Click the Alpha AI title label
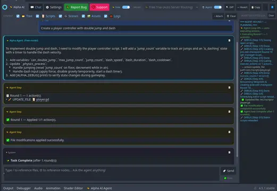Image resolution: width=277 pixels, height=191 pixels. coord(19,7)
